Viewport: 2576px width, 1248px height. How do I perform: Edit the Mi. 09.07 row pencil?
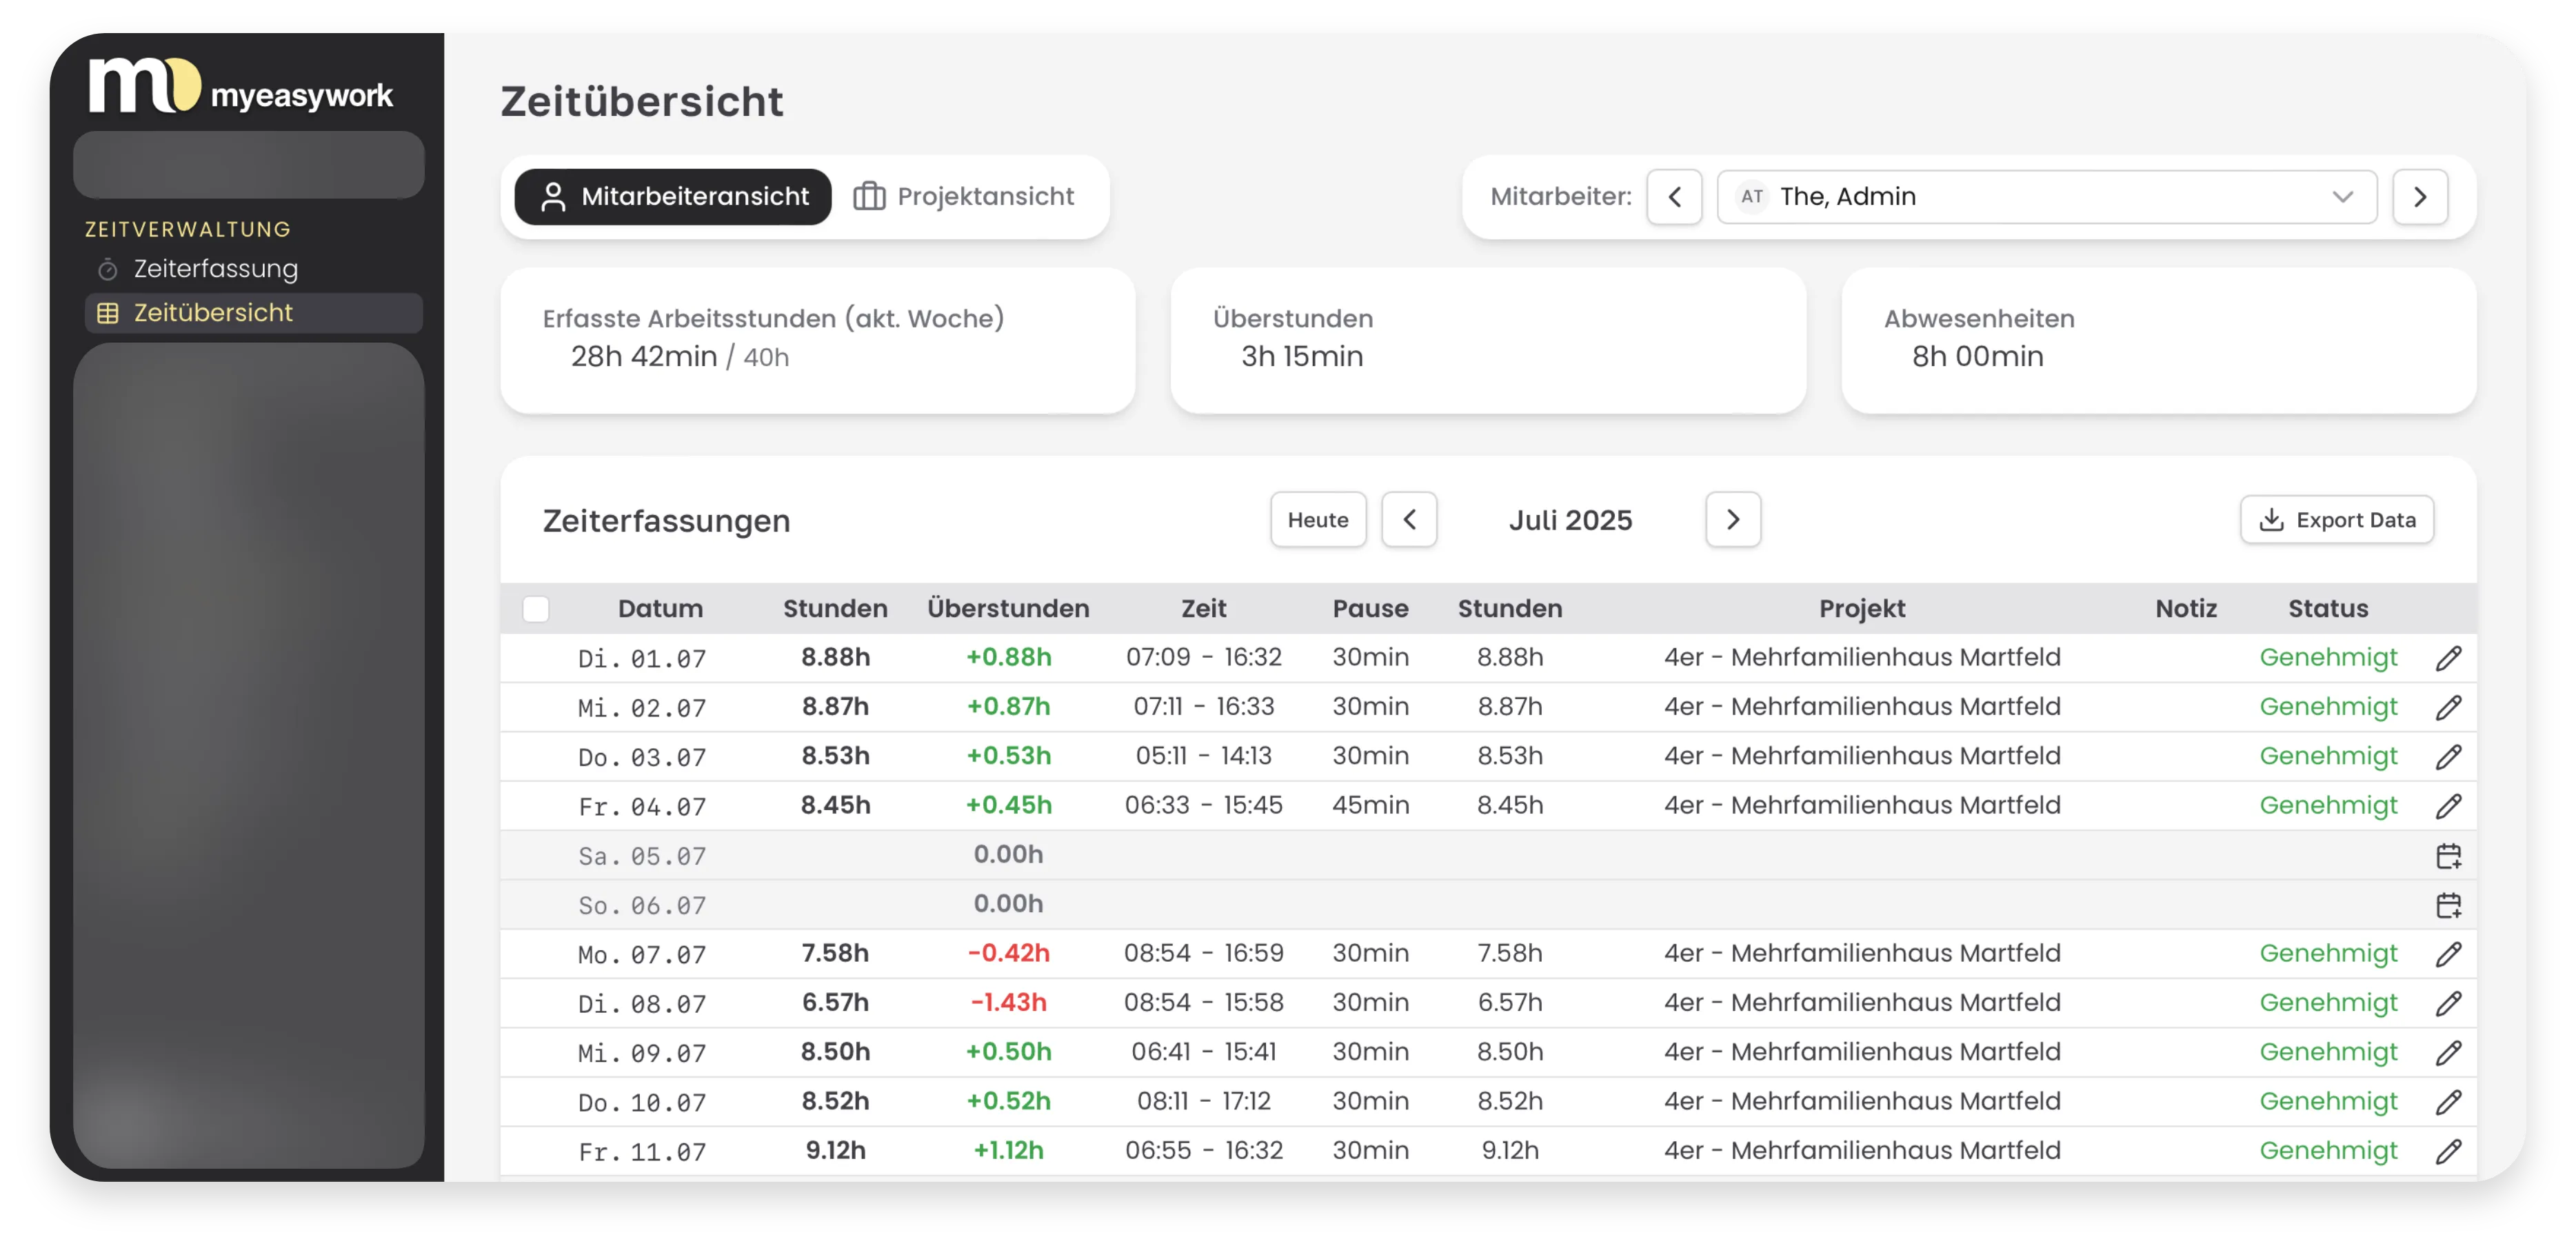(x=2448, y=1053)
